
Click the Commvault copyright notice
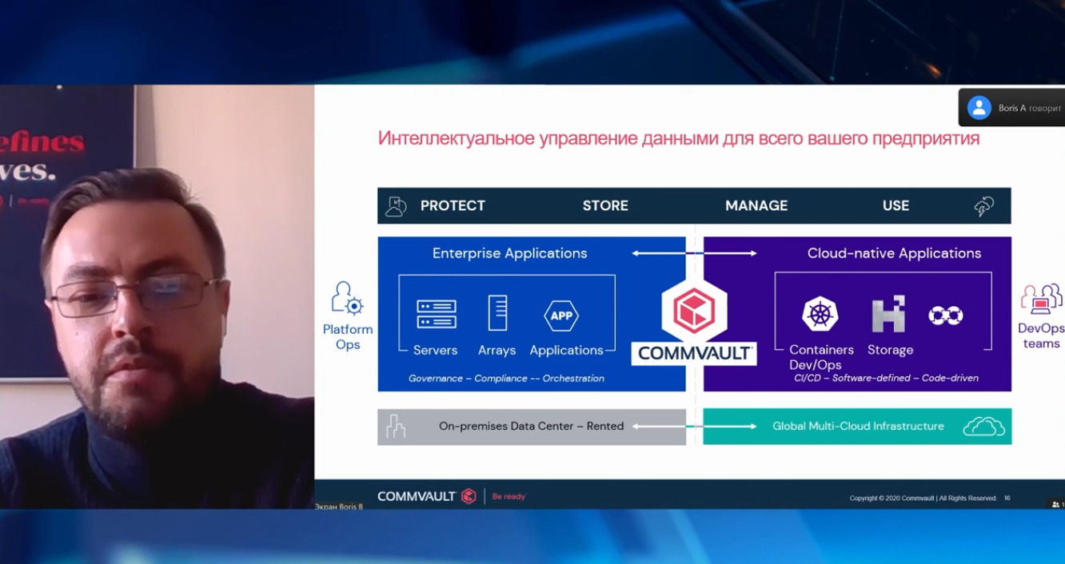(x=923, y=498)
